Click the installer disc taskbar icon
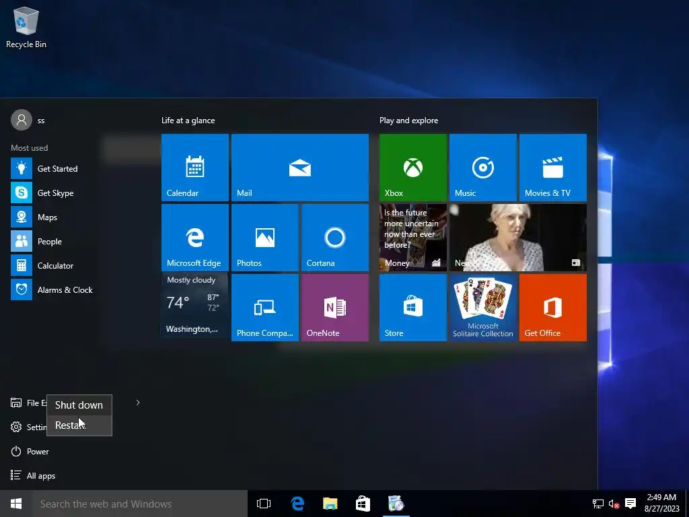Screen dimensions: 689x517 [x=396, y=504]
